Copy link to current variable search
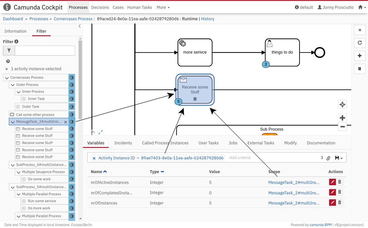Viewport: 368px width, 228px height. pos(328,158)
